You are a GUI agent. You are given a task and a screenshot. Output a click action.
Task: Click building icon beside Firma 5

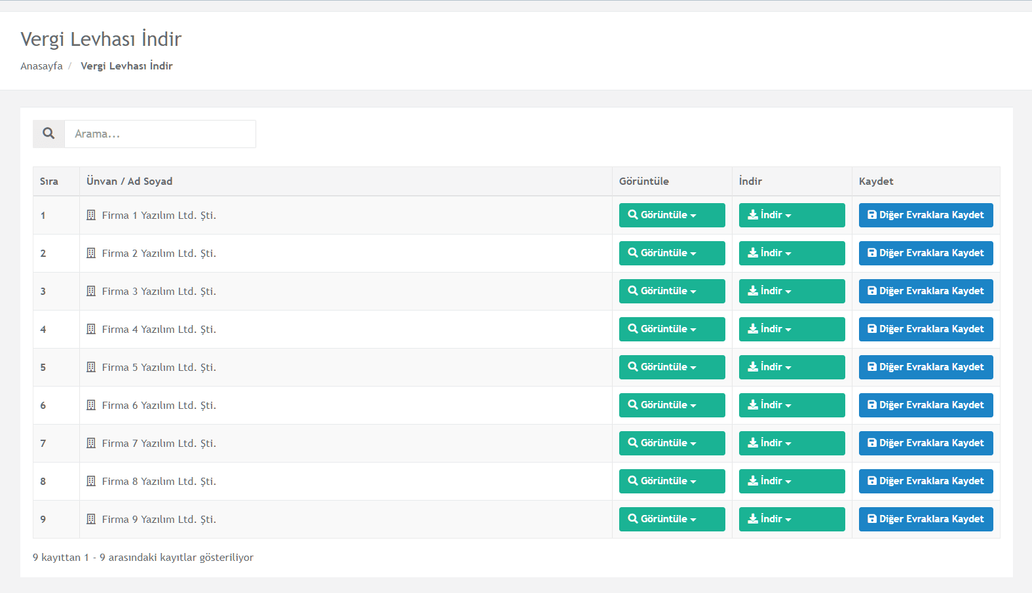pyautogui.click(x=91, y=367)
